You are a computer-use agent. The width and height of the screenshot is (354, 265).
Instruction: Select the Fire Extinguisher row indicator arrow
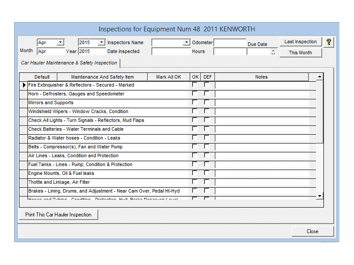click(24, 85)
